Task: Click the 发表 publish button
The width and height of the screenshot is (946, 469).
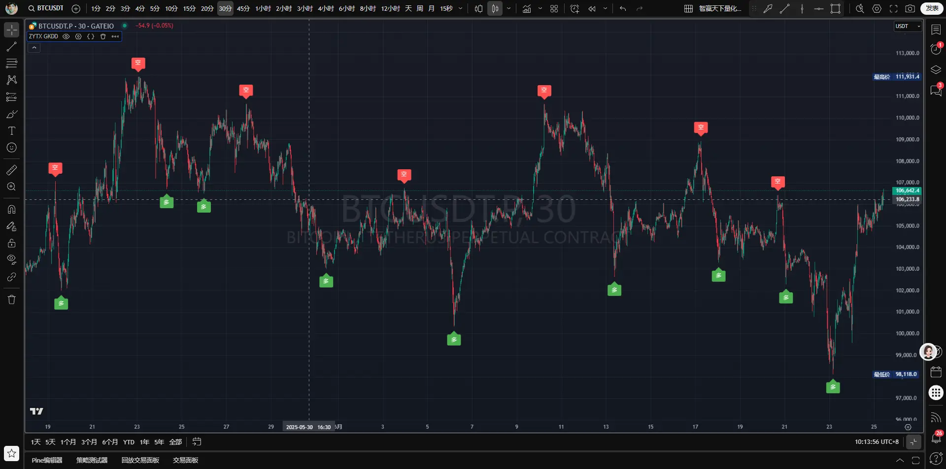Action: coord(932,8)
